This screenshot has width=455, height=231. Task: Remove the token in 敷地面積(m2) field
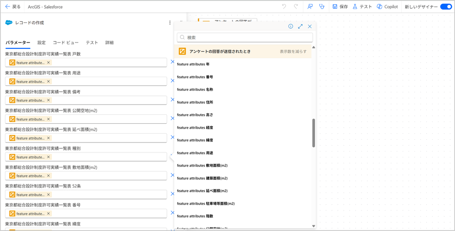coord(48,176)
